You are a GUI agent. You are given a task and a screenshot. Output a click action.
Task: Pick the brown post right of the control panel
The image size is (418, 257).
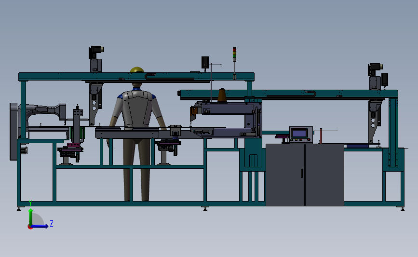(x=321, y=136)
